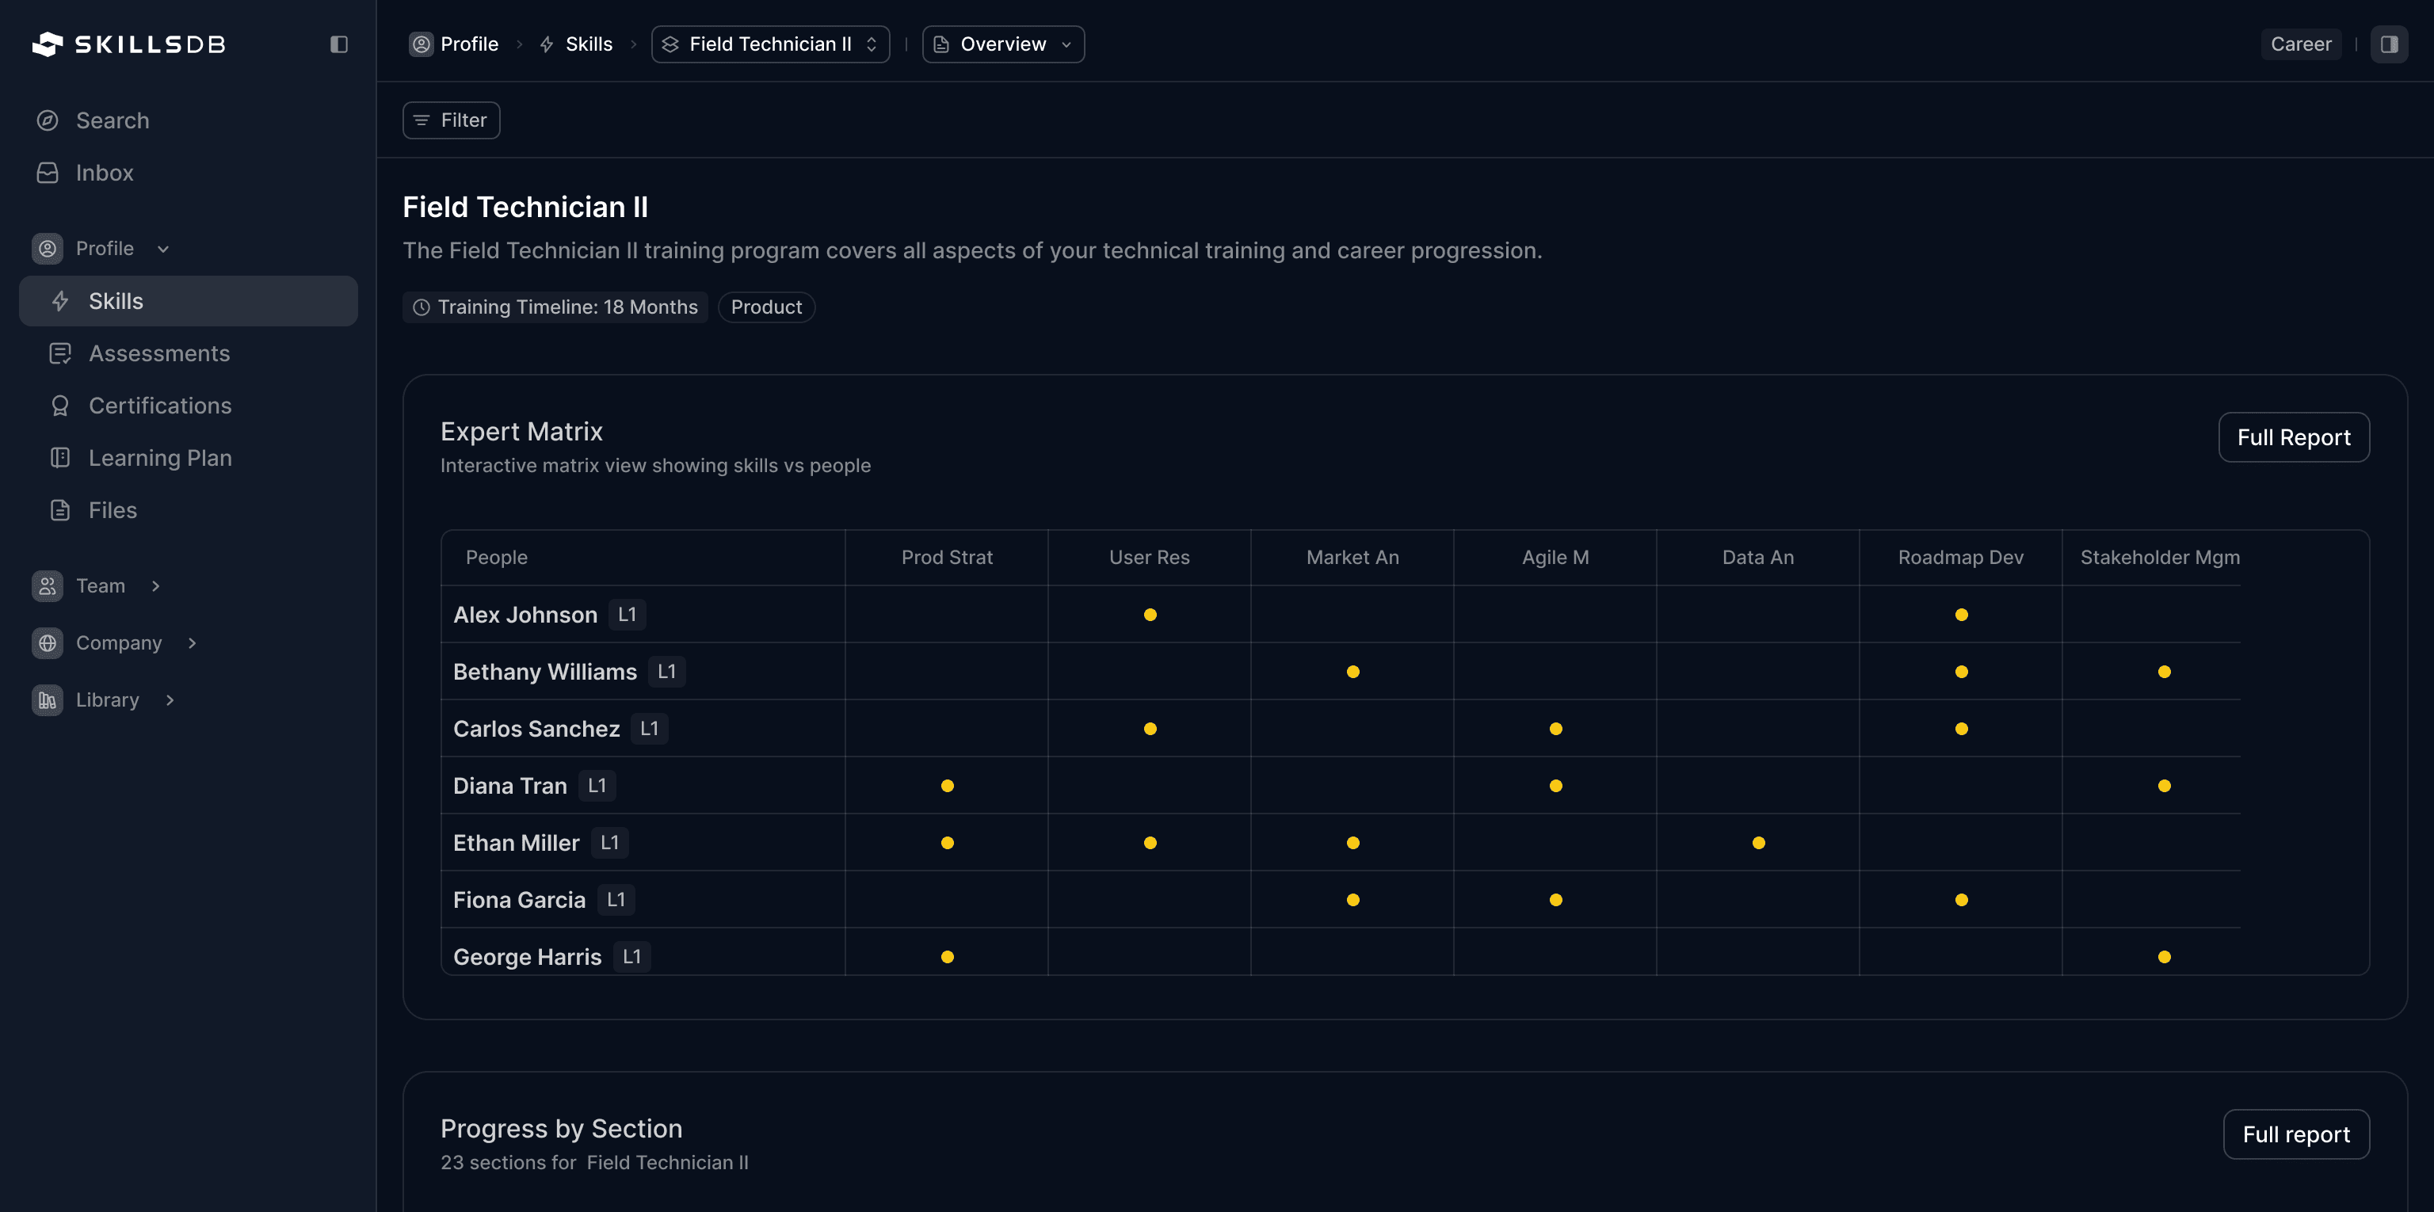The height and width of the screenshot is (1212, 2434).
Task: Open Search from the sidebar
Action: [x=113, y=120]
